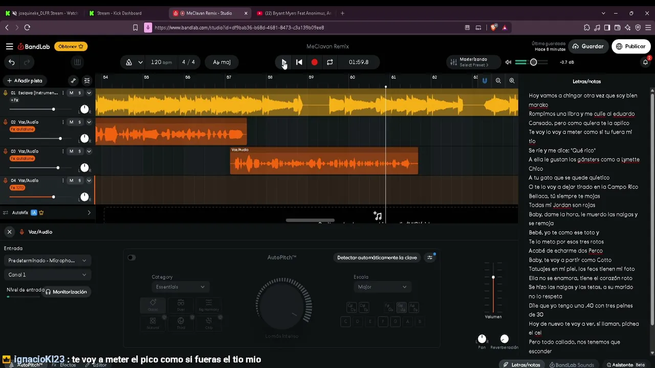Mute track 03 Voz/Audio

(71, 151)
